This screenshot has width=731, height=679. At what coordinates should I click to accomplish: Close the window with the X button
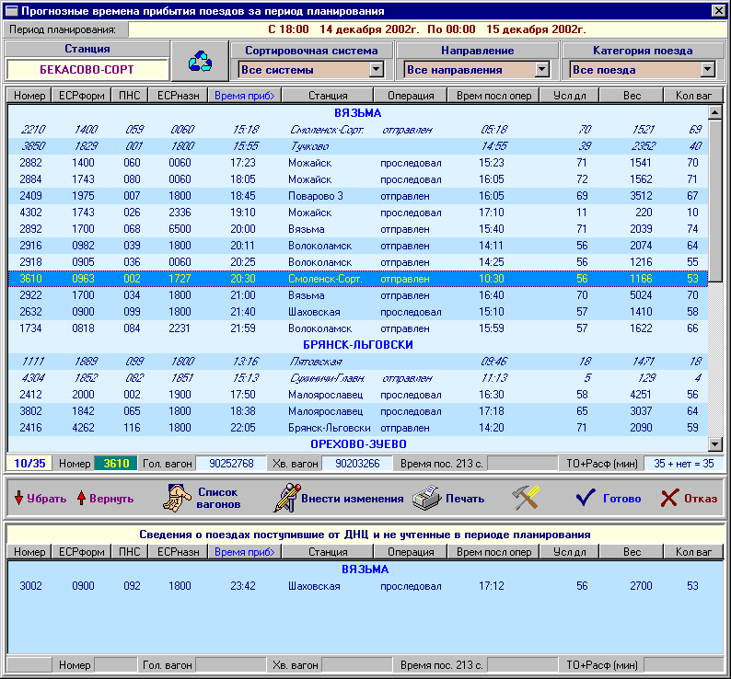click(718, 11)
